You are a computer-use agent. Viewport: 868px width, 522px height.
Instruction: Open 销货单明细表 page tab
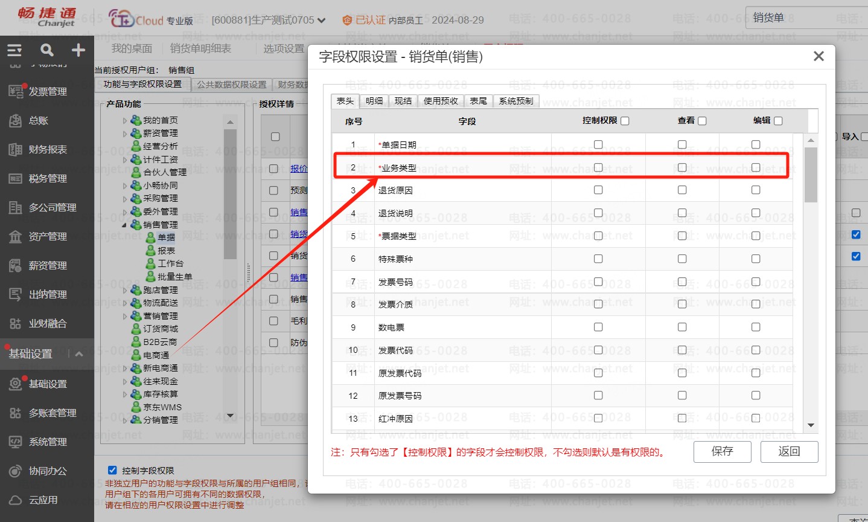200,48
